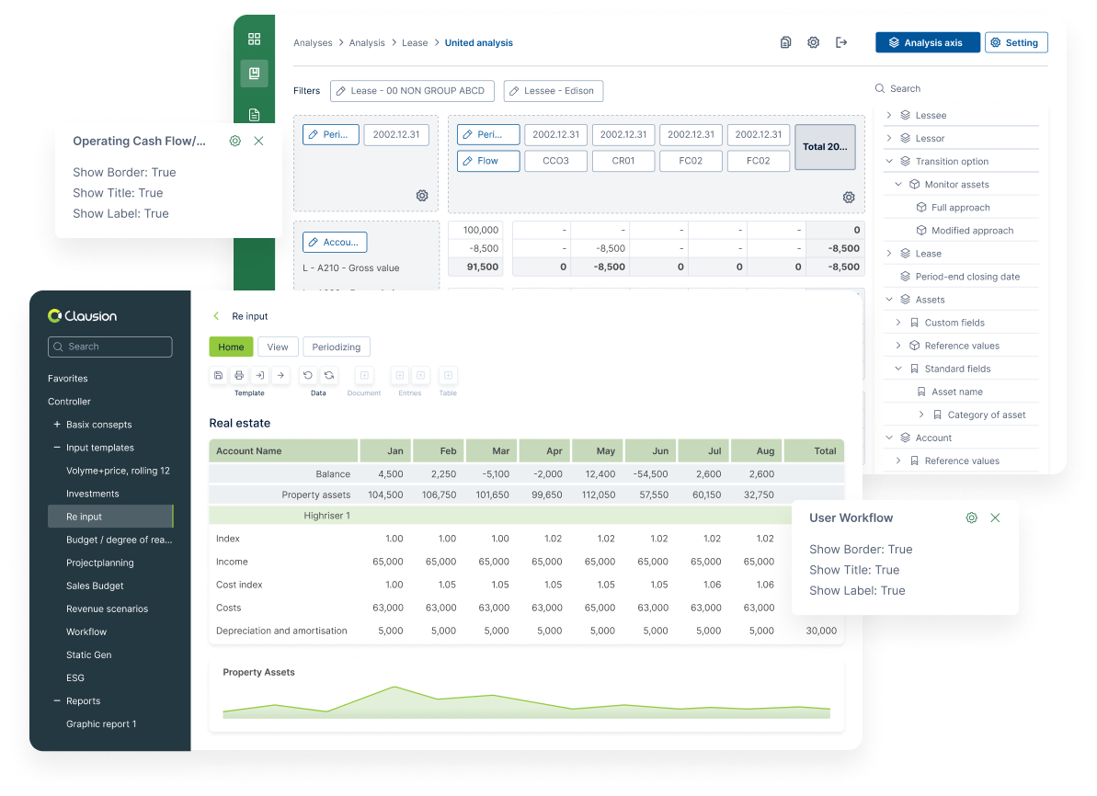Toggle the Accou filter in the left panel
Image resolution: width=1097 pixels, height=796 pixels.
[335, 242]
